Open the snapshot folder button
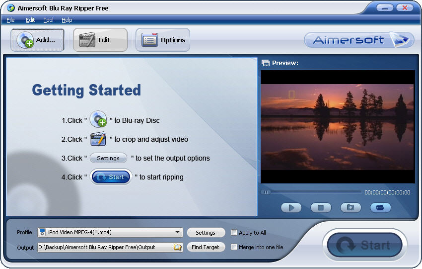This screenshot has width=422, height=269. click(380, 207)
